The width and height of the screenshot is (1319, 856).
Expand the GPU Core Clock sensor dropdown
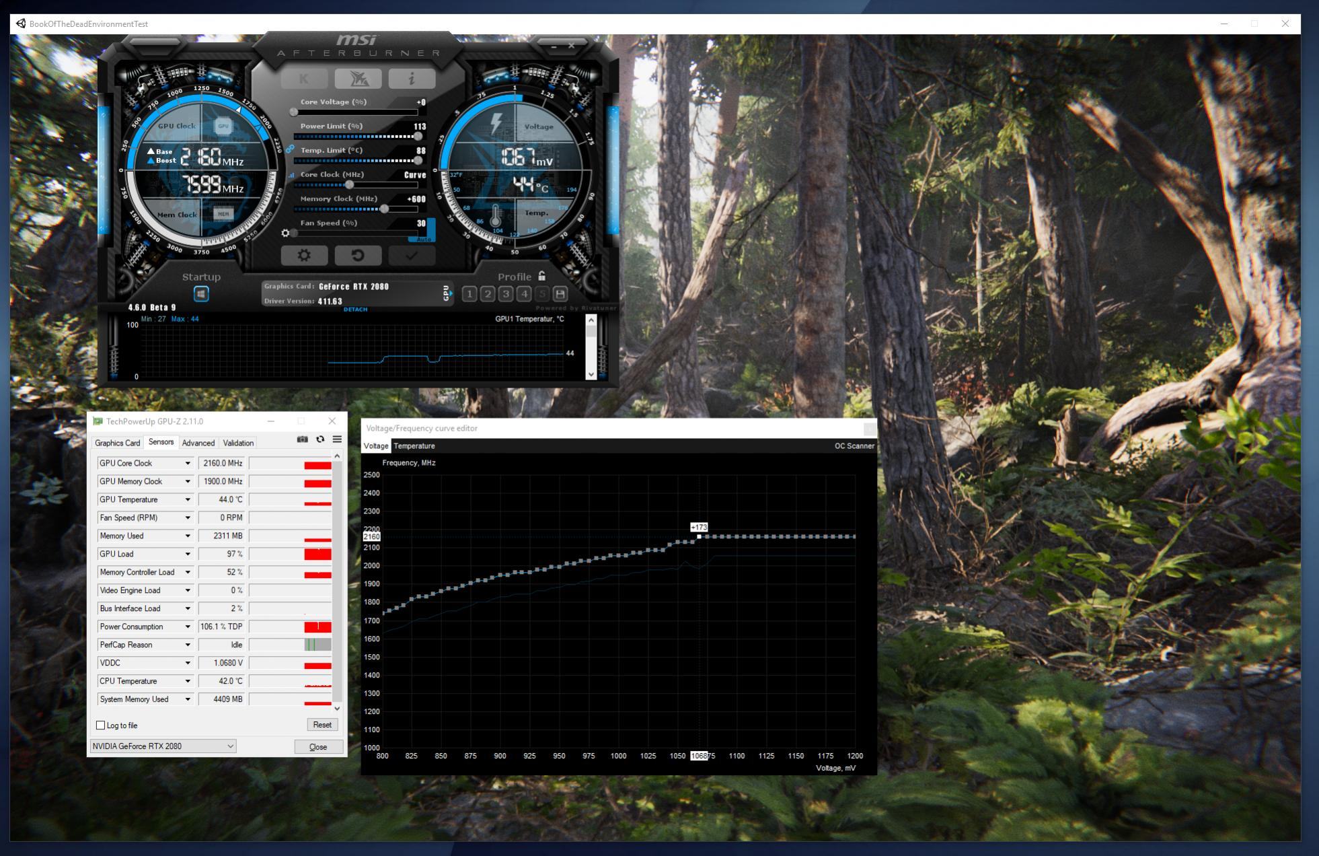(188, 464)
